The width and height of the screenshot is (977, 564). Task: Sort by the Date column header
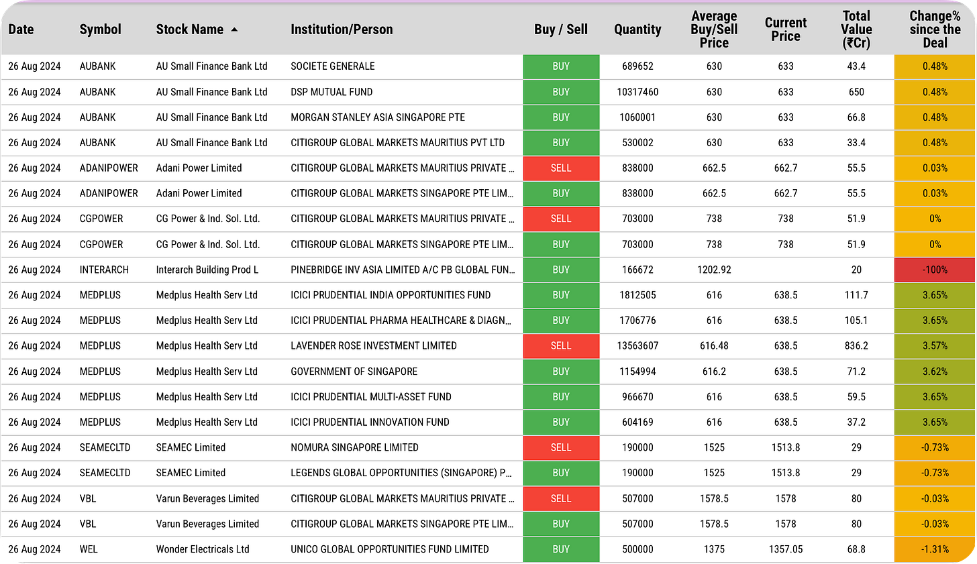tap(21, 30)
